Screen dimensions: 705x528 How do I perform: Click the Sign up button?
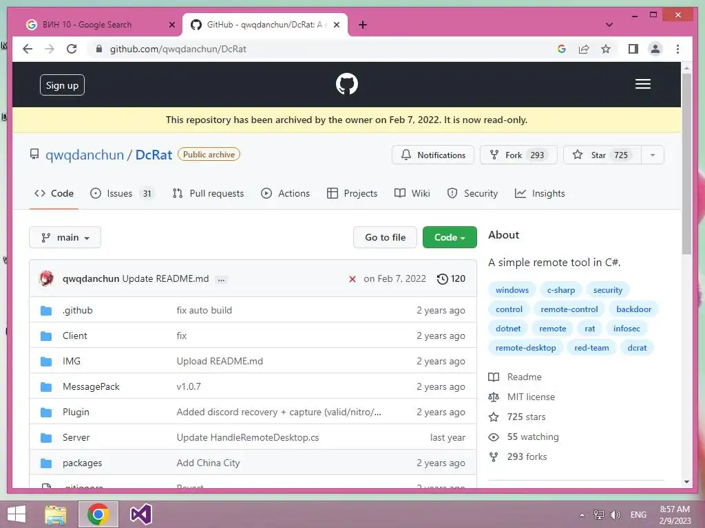[x=62, y=85]
